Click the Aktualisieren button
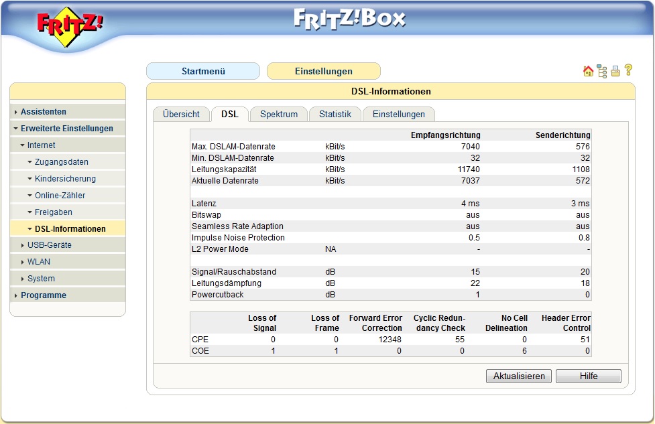Screen dimensions: 655x424 point(519,376)
